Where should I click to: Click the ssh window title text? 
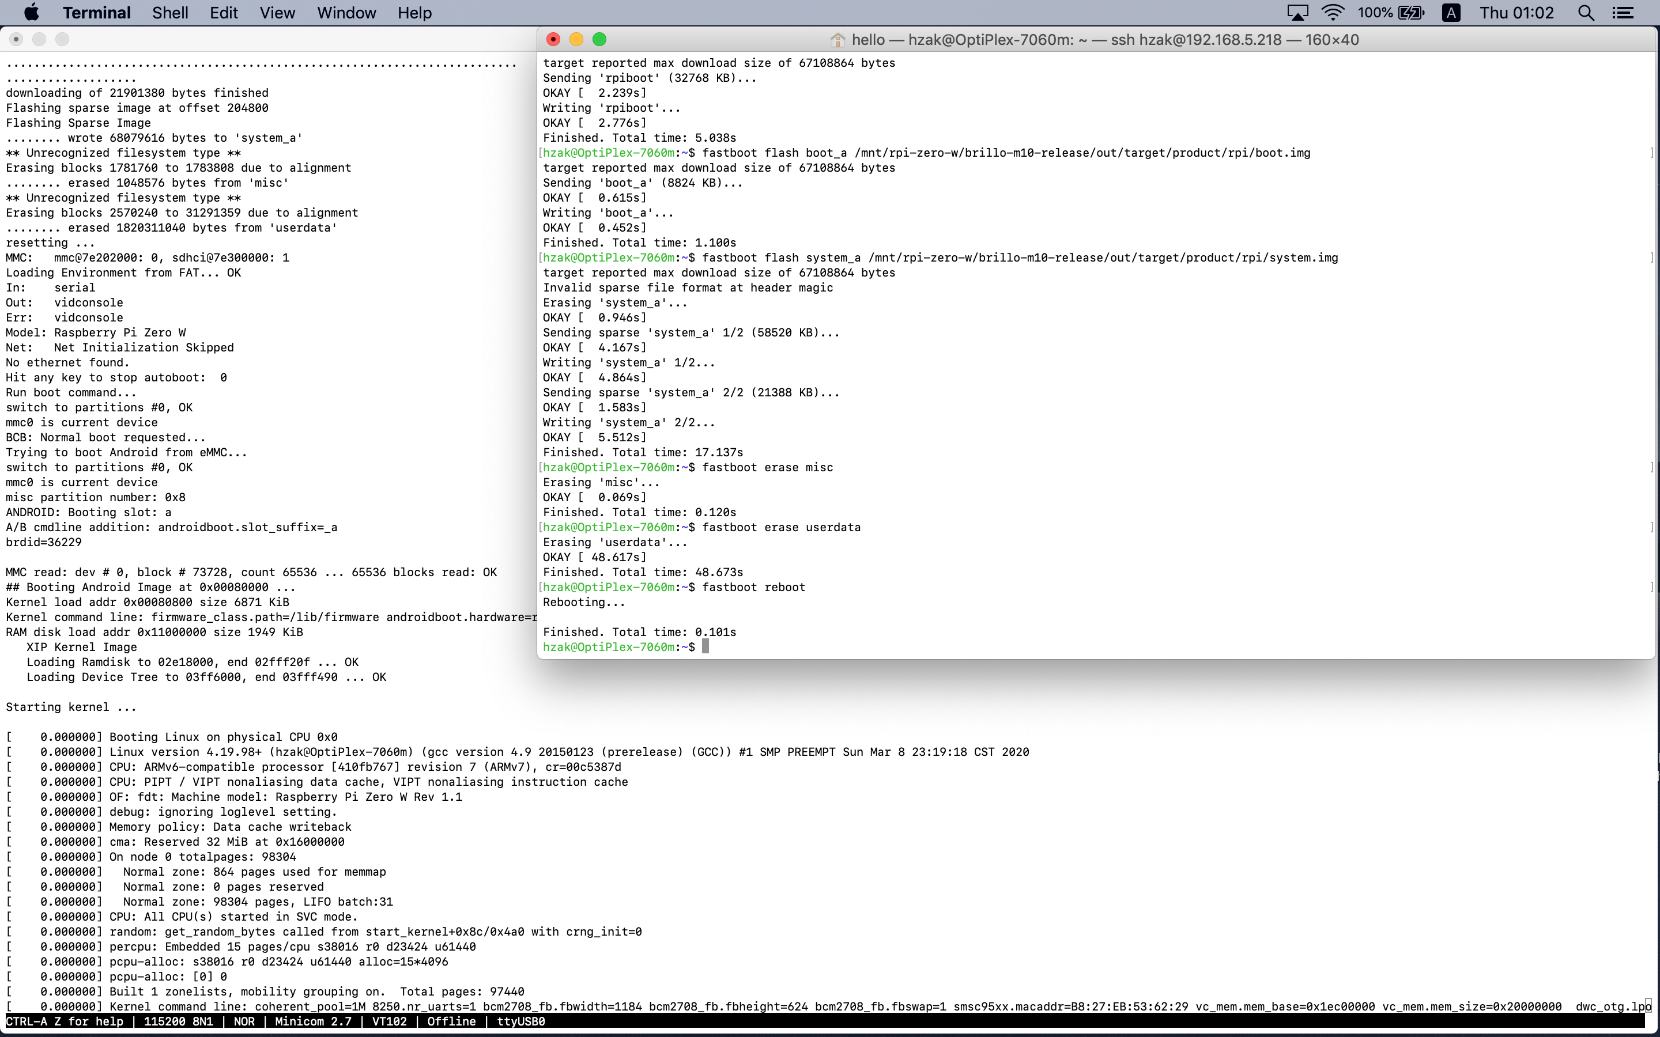pos(1104,40)
